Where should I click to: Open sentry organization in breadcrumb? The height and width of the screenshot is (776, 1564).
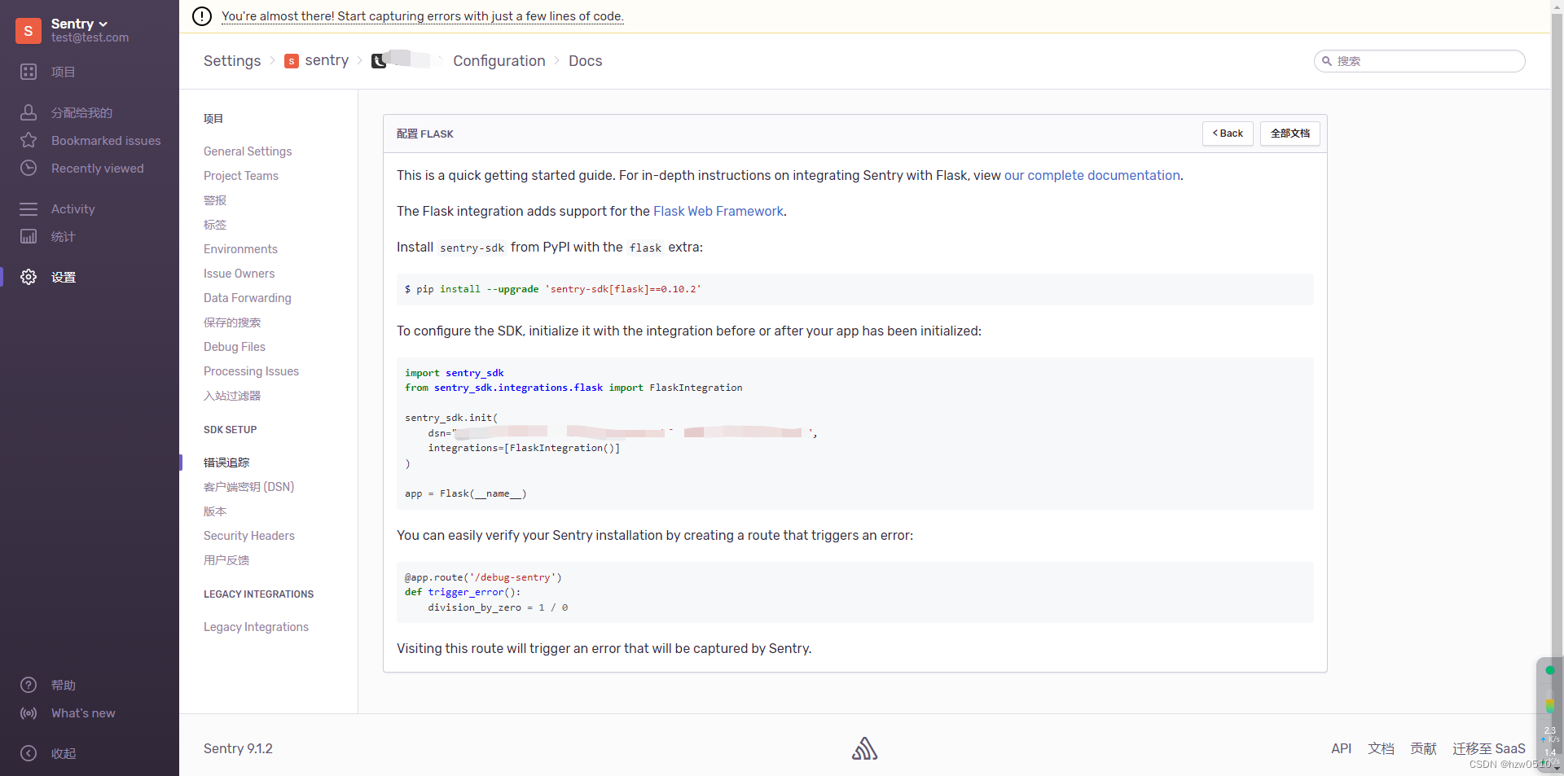[327, 60]
